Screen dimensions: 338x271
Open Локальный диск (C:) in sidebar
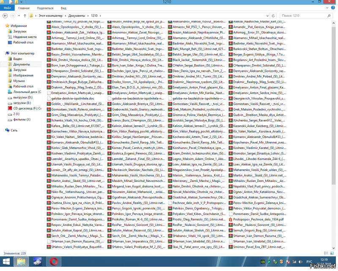point(25,92)
